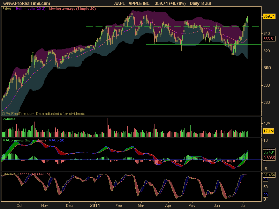Click the yellow 17.1M volume tag
This screenshot has height=209, width=279.
click(269, 131)
